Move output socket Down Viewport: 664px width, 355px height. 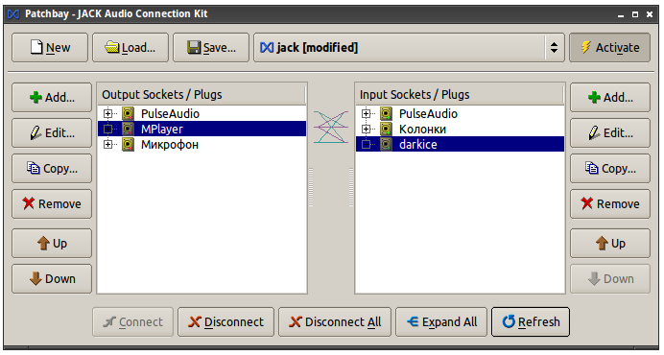point(52,279)
